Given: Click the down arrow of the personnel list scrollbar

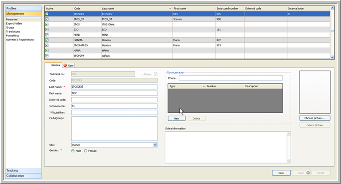Looking at the screenshot, I should click(x=333, y=56).
